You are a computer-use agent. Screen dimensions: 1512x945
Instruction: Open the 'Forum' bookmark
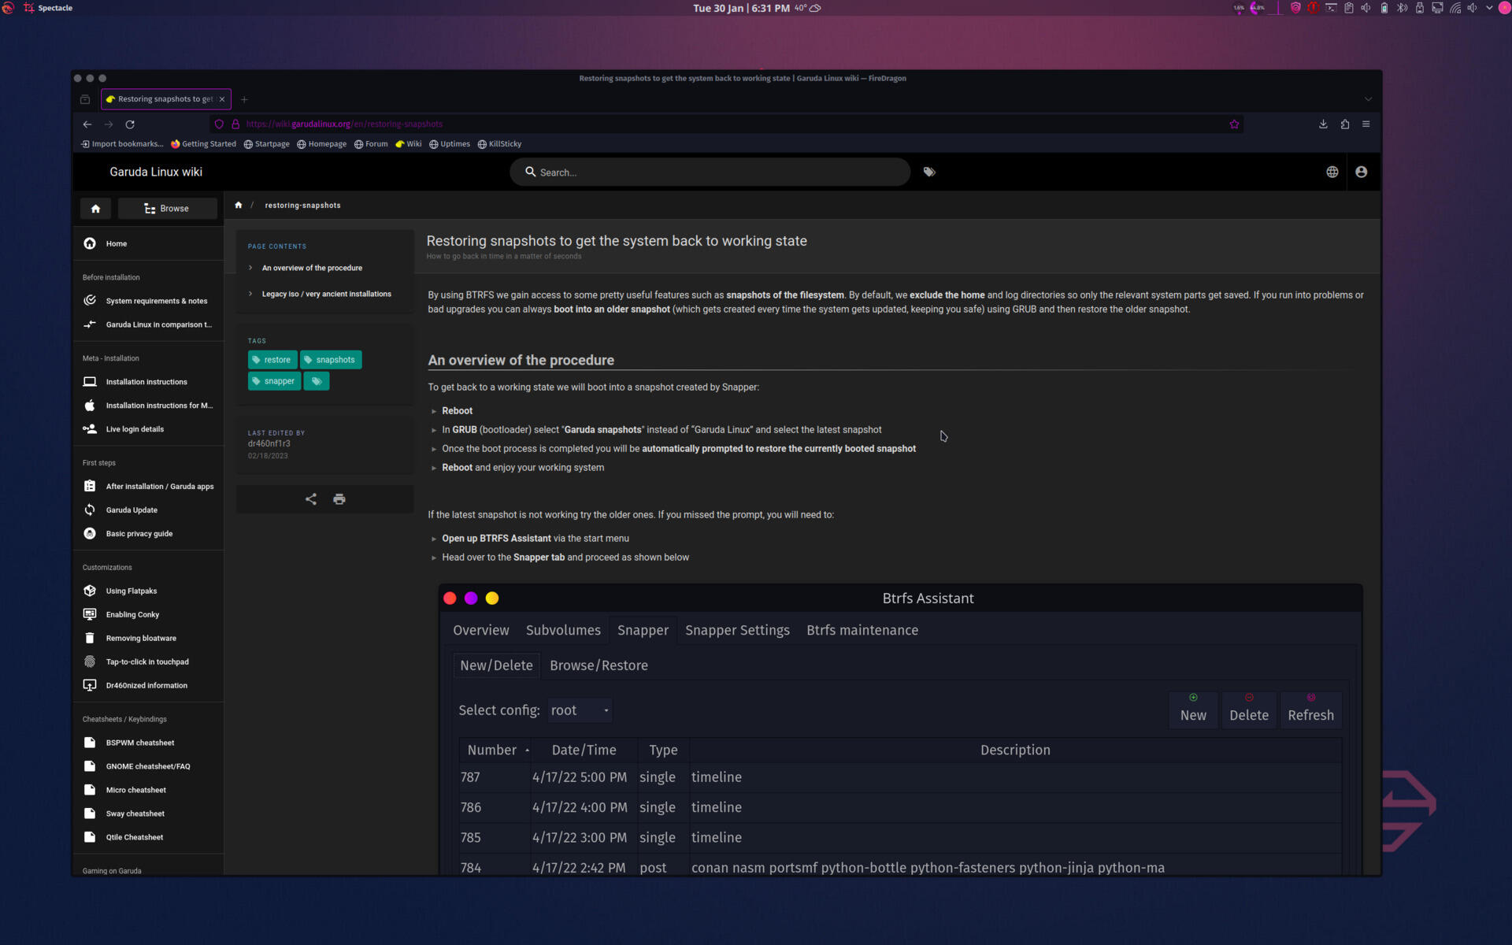point(371,144)
